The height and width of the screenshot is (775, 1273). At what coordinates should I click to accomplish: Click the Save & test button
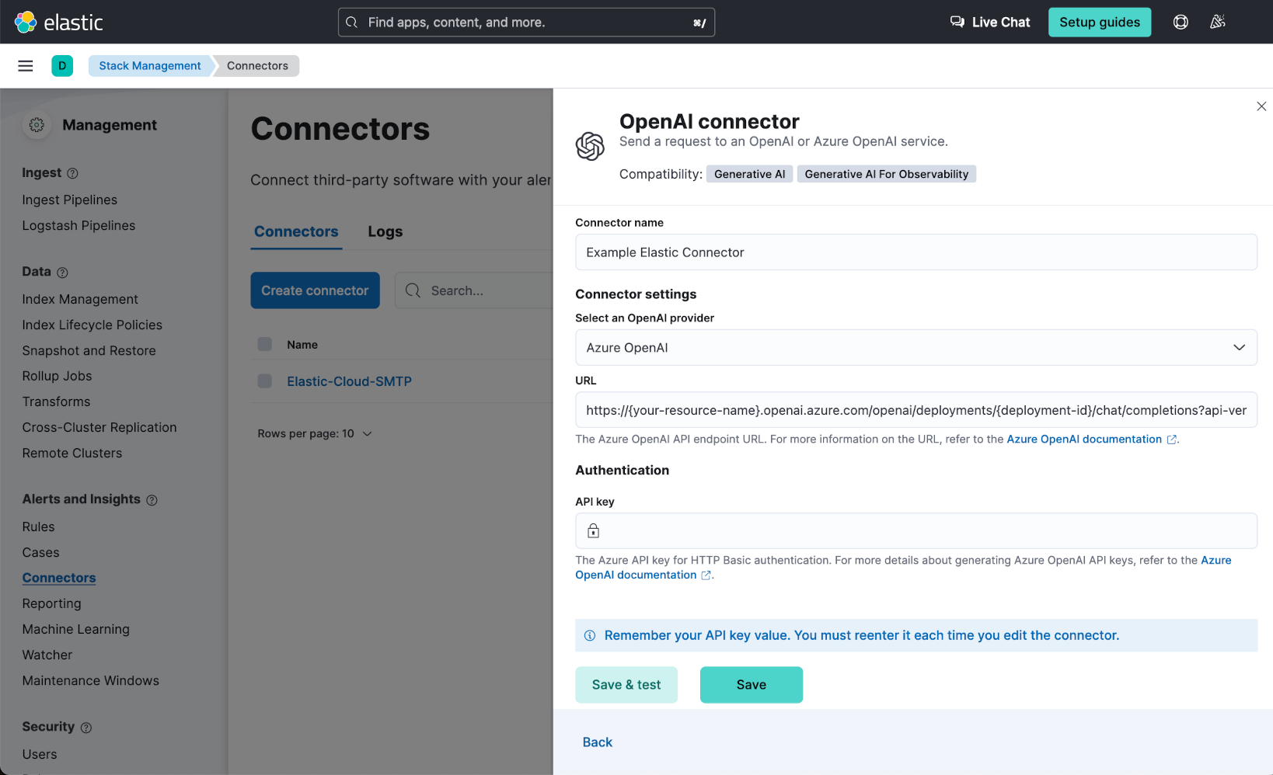pos(626,684)
